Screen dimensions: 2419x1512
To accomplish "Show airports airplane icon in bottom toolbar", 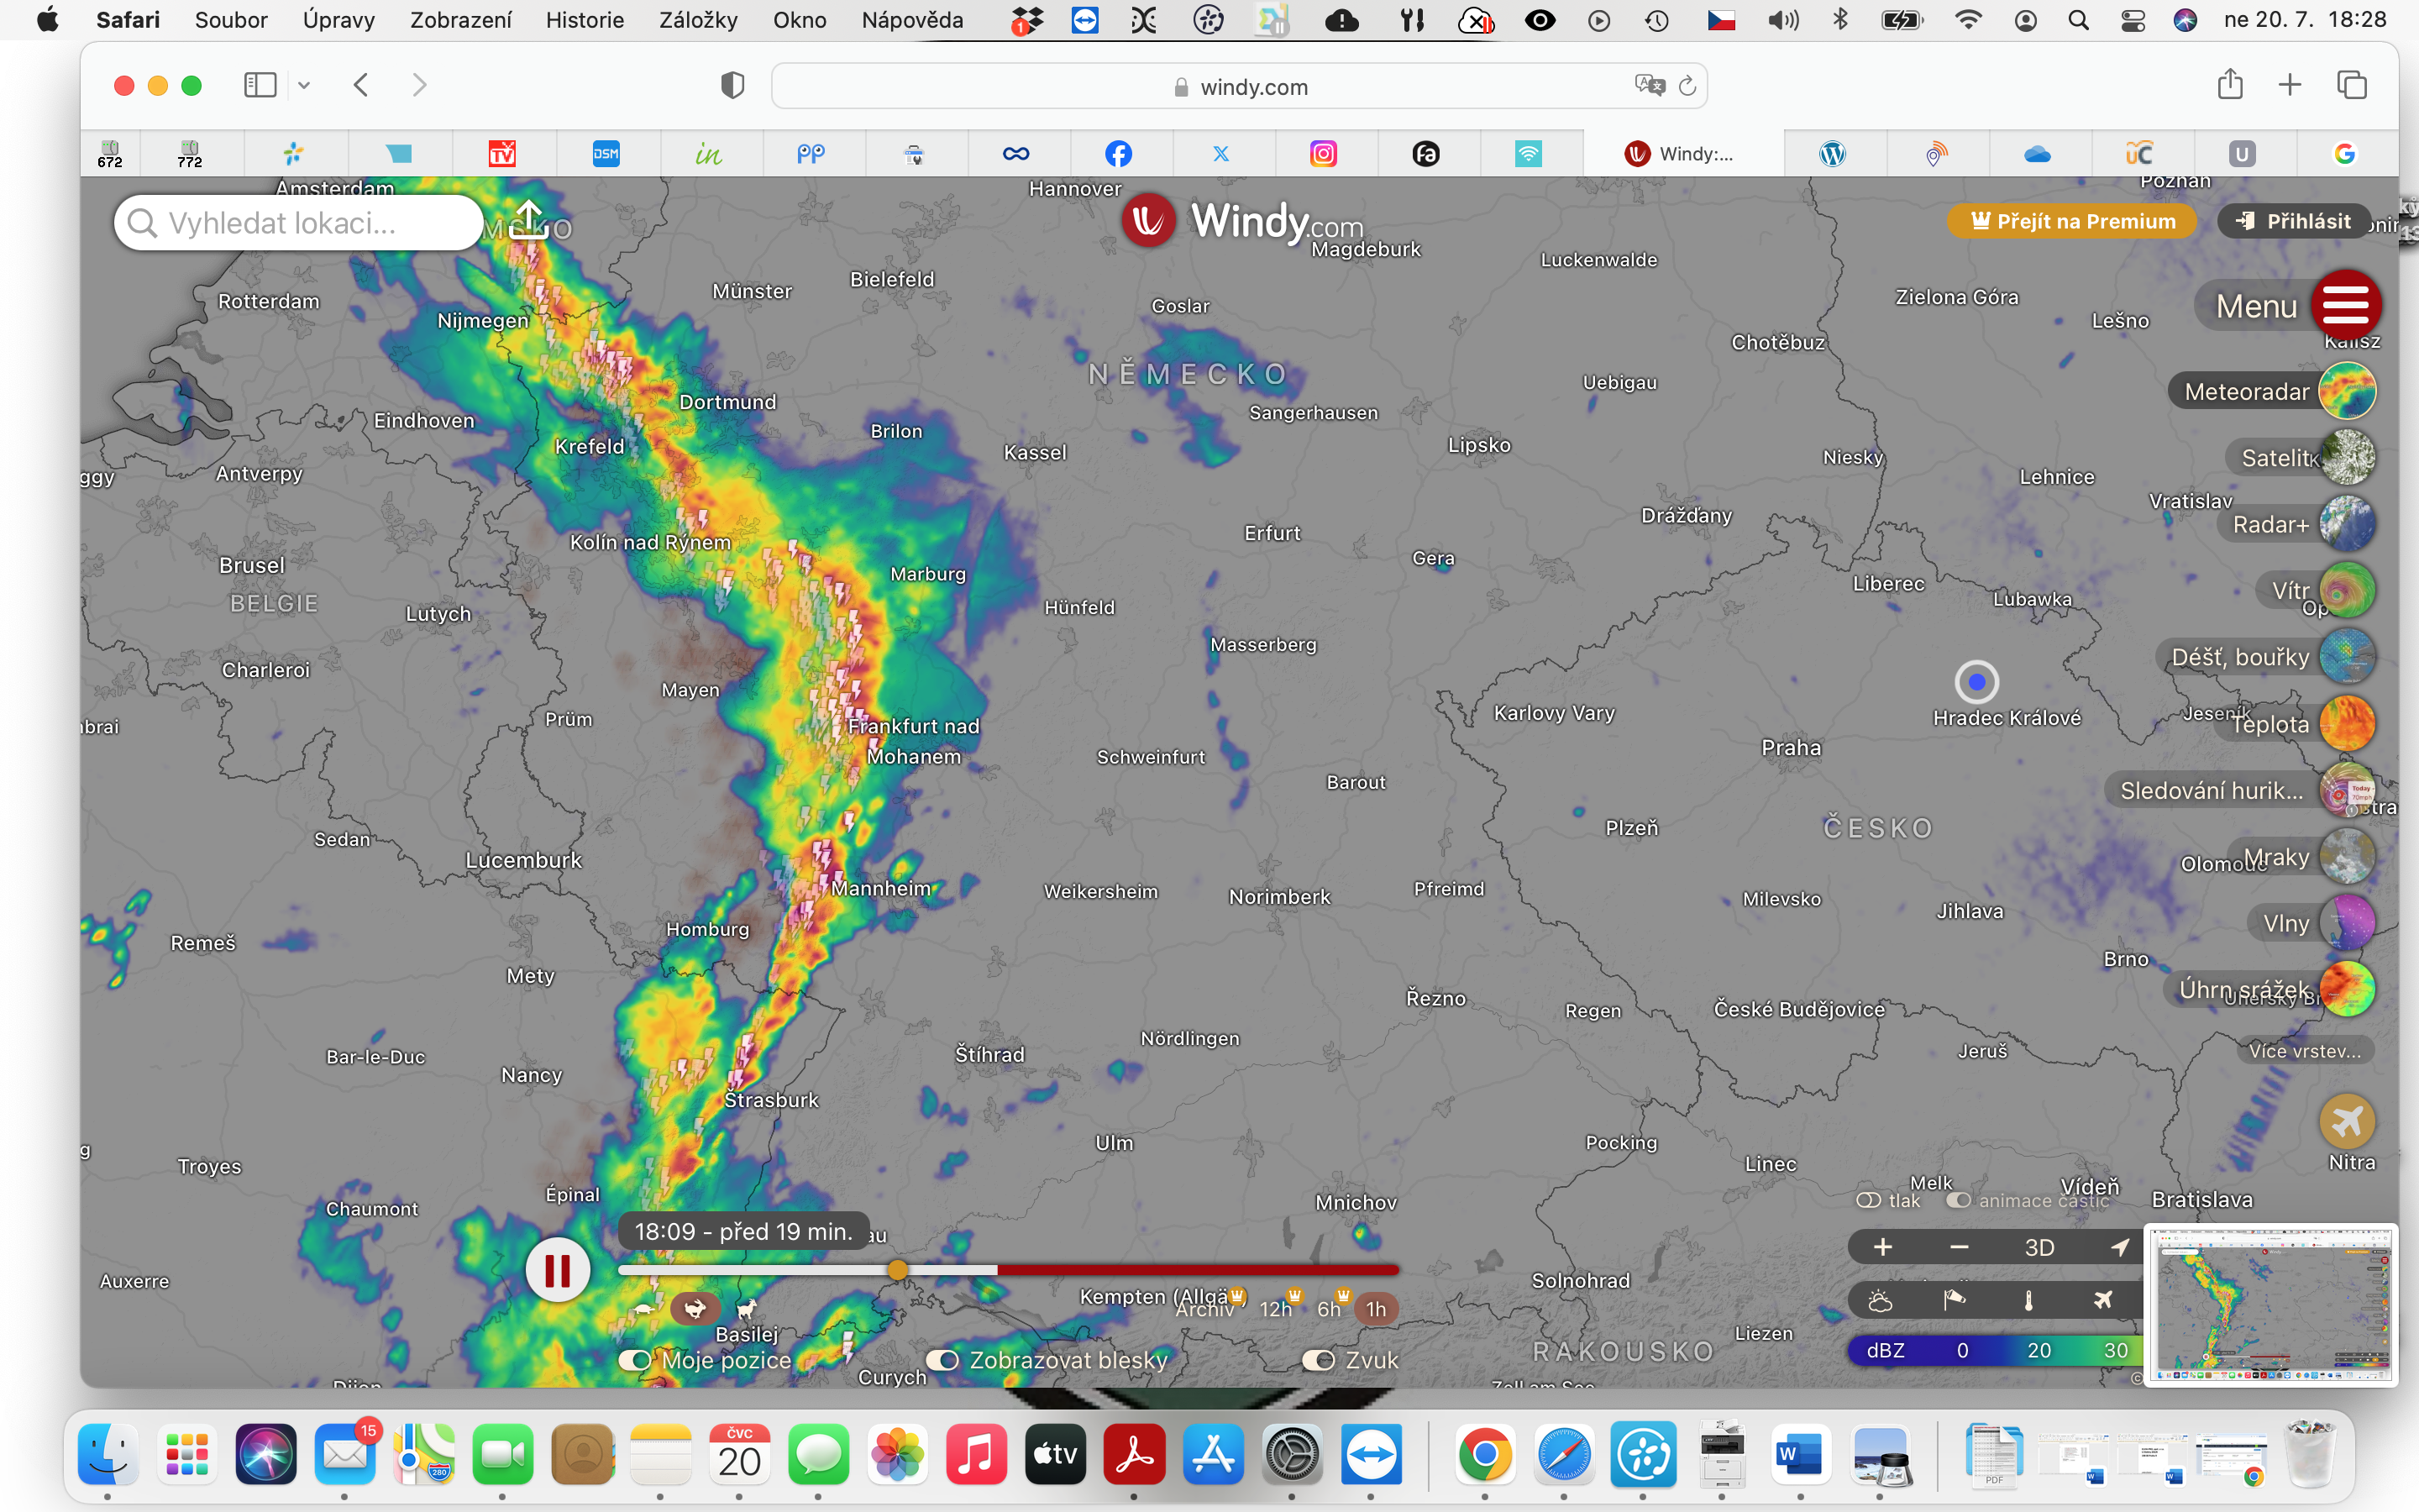I will coord(2103,1300).
